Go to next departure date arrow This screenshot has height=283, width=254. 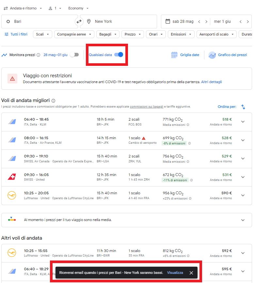pos(206,22)
